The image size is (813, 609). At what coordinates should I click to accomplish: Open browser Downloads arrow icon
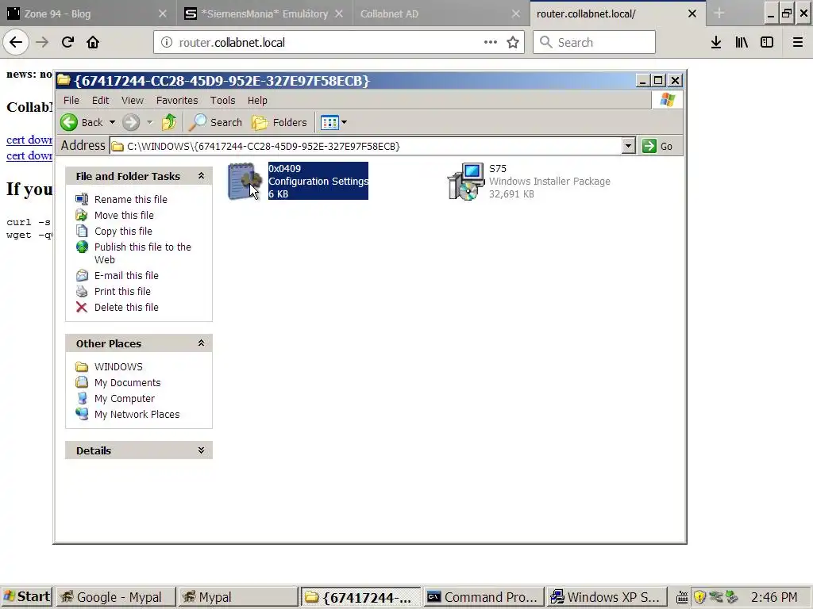(716, 43)
